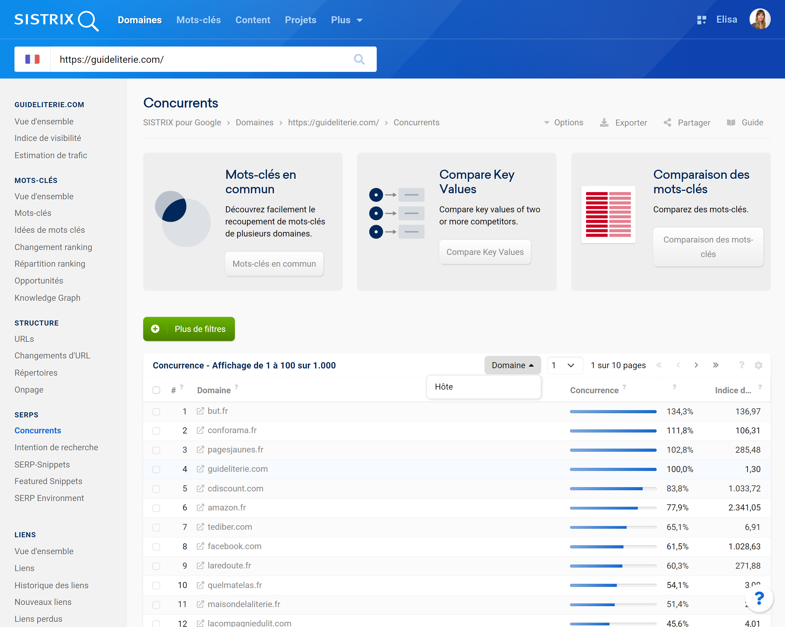Open the floating help bubble
Viewport: 785px width, 627px height.
click(x=759, y=598)
